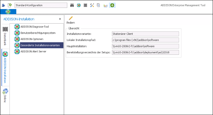Click the Hauptinstallation path field
The width and height of the screenshot is (213, 115).
pos(145,46)
